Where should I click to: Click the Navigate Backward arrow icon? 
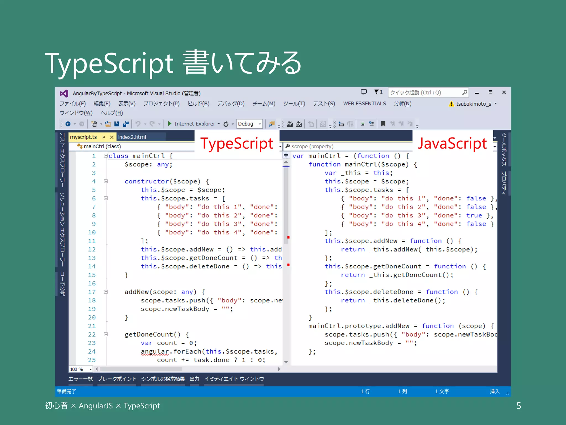tap(68, 124)
